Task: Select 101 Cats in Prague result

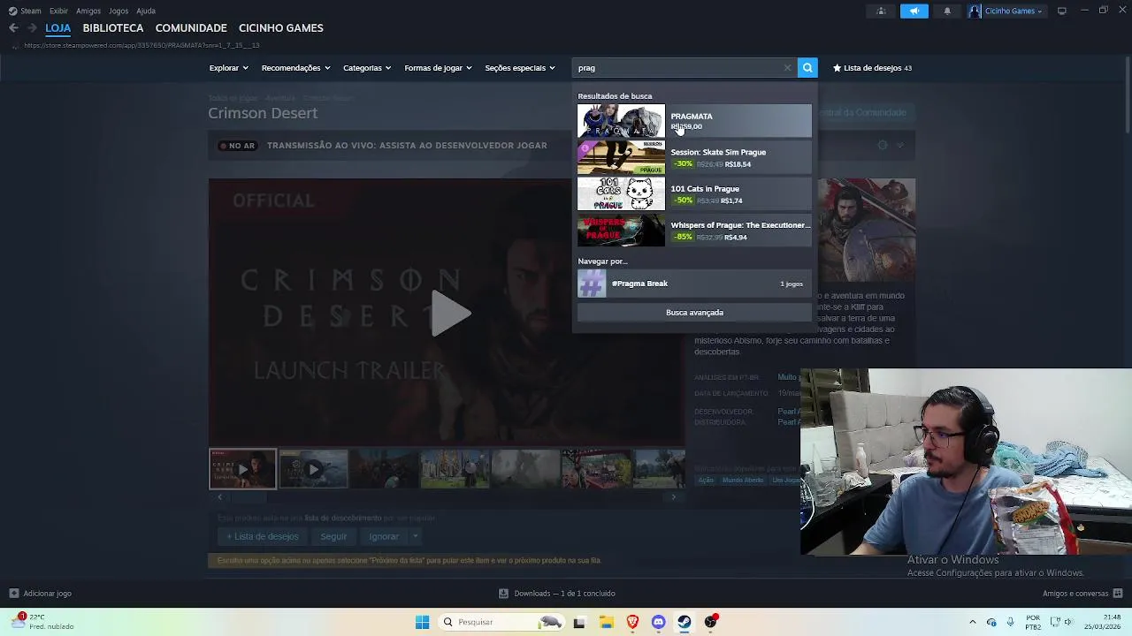Action: [x=694, y=193]
